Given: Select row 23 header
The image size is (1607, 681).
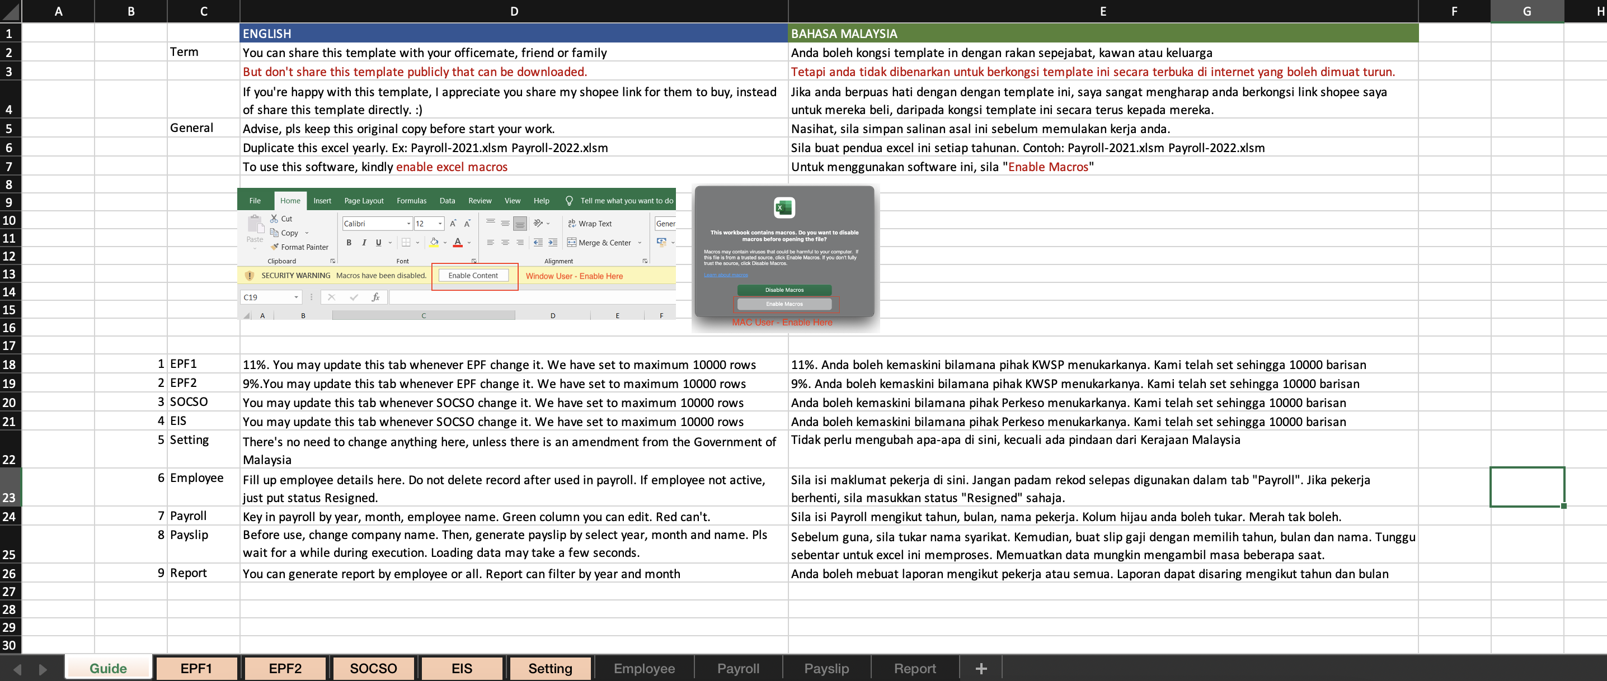Looking at the screenshot, I should click(x=10, y=487).
